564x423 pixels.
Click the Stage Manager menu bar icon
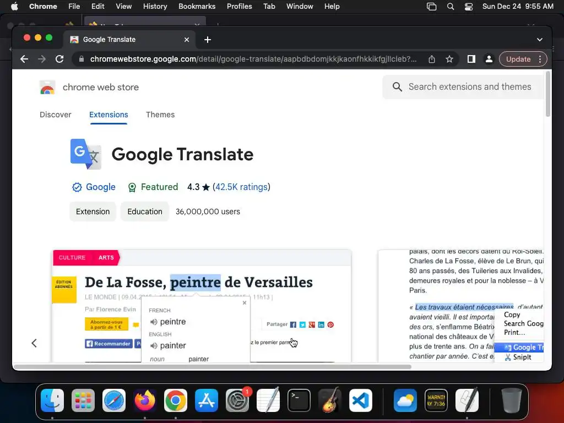pos(431,7)
